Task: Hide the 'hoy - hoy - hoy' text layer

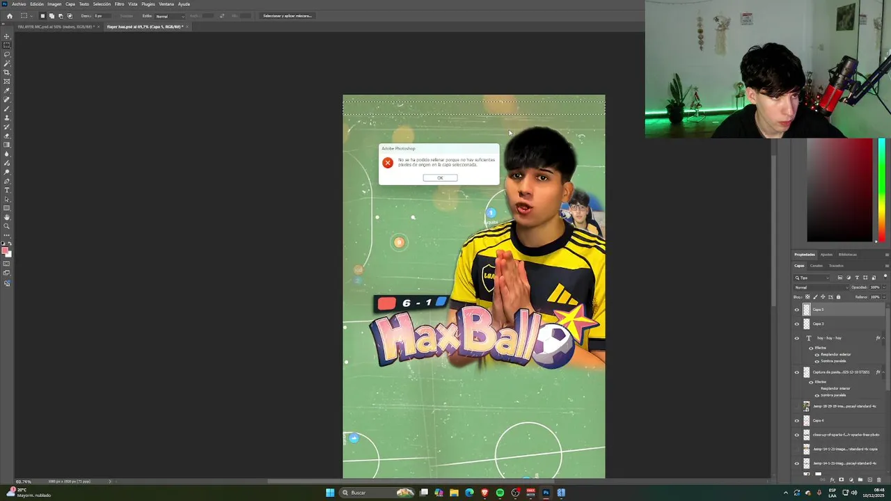Action: [797, 338]
